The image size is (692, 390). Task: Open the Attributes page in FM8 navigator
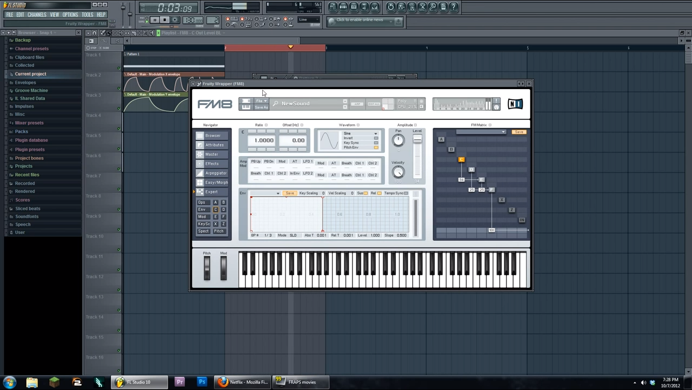pyautogui.click(x=213, y=145)
